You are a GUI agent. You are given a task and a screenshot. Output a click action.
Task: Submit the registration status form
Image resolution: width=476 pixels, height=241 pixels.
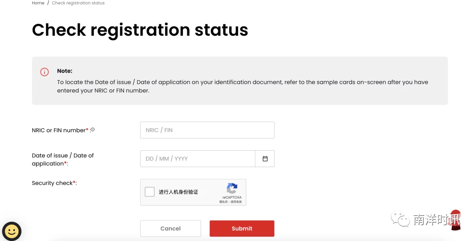[x=242, y=229]
